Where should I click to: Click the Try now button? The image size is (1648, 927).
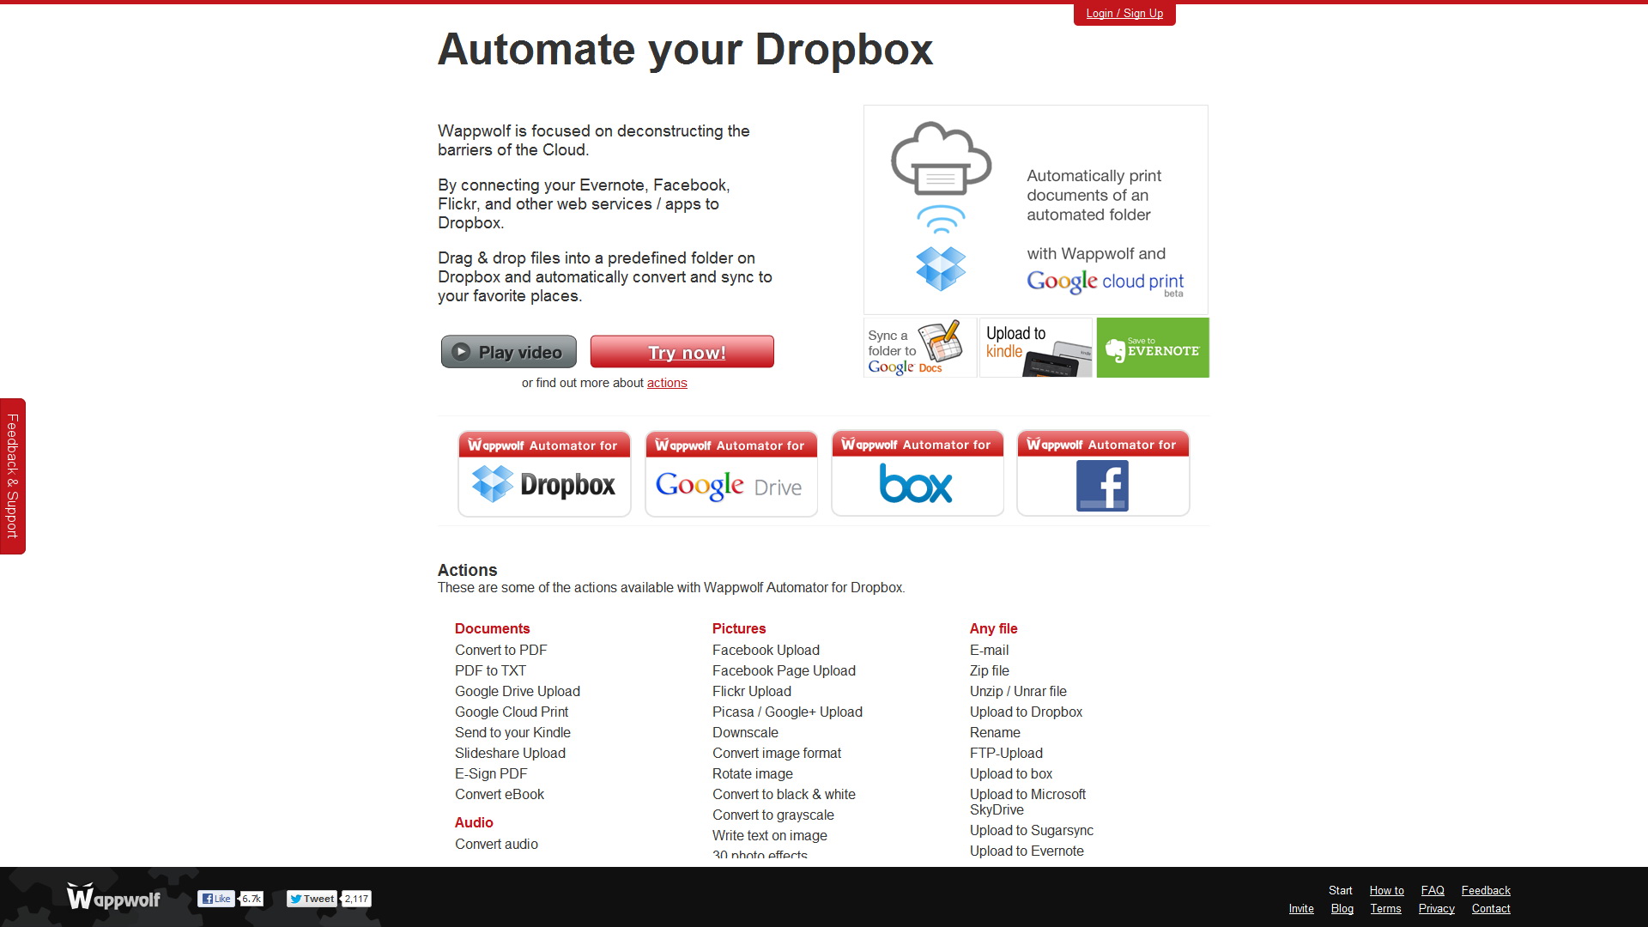click(683, 351)
